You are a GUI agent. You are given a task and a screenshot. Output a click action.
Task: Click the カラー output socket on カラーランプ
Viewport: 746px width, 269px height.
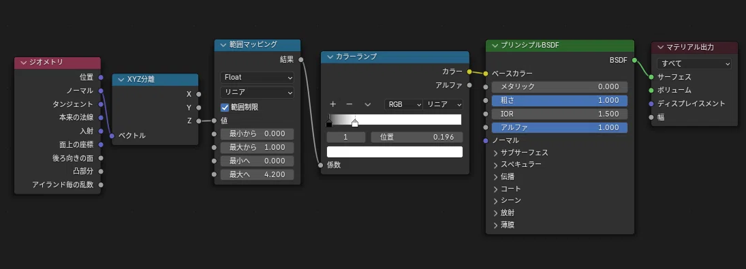469,72
